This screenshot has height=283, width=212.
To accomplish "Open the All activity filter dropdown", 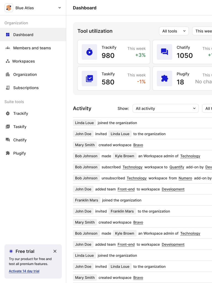I will [x=165, y=108].
